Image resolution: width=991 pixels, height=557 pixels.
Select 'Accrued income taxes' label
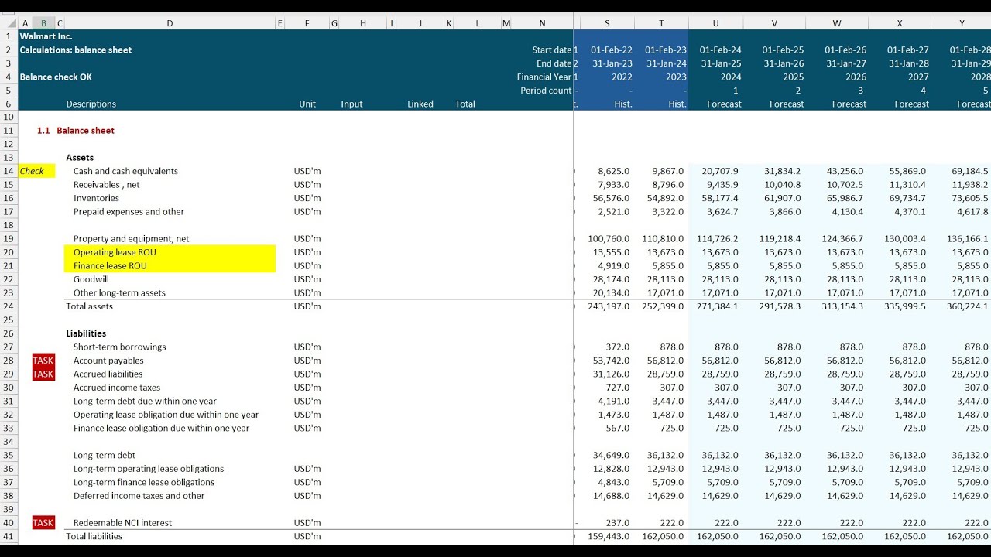point(115,388)
